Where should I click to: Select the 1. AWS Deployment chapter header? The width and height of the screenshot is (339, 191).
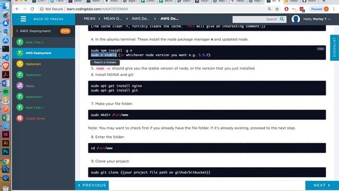click(43, 31)
